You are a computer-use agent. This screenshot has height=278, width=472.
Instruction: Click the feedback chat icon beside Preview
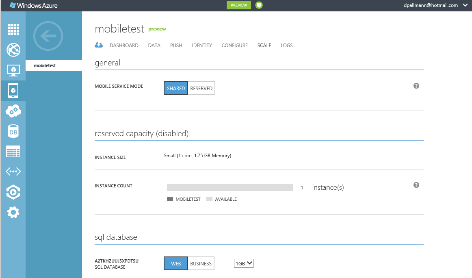[x=259, y=5]
